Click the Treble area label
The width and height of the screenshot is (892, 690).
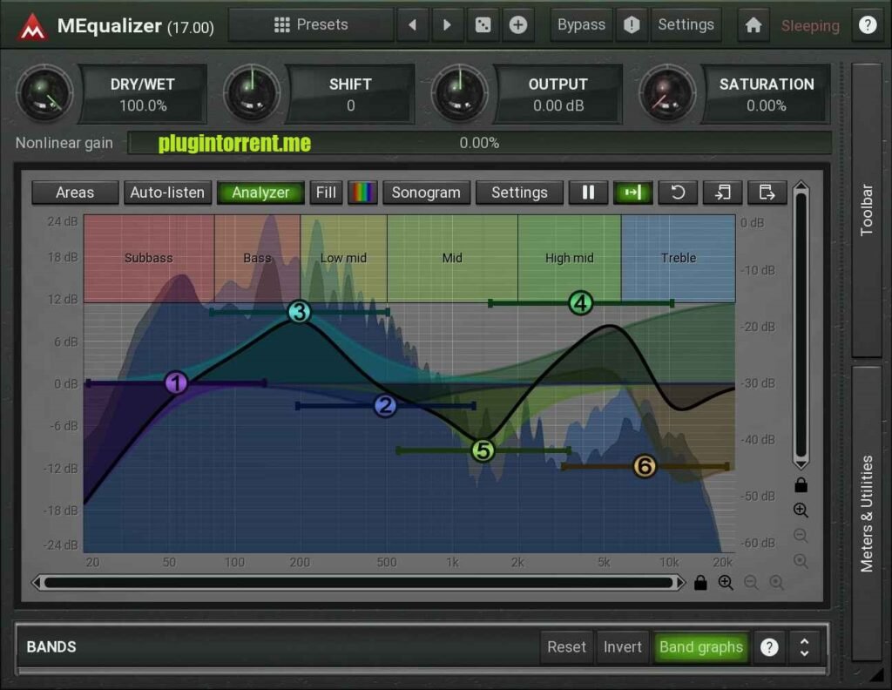pos(678,258)
